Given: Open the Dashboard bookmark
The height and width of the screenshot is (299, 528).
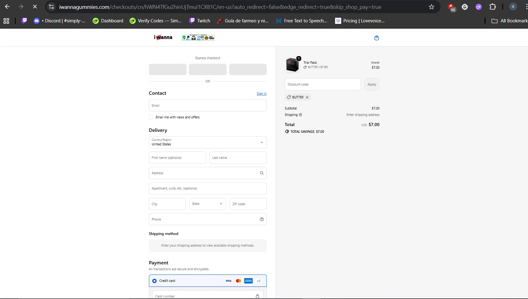Looking at the screenshot, I should [x=108, y=21].
